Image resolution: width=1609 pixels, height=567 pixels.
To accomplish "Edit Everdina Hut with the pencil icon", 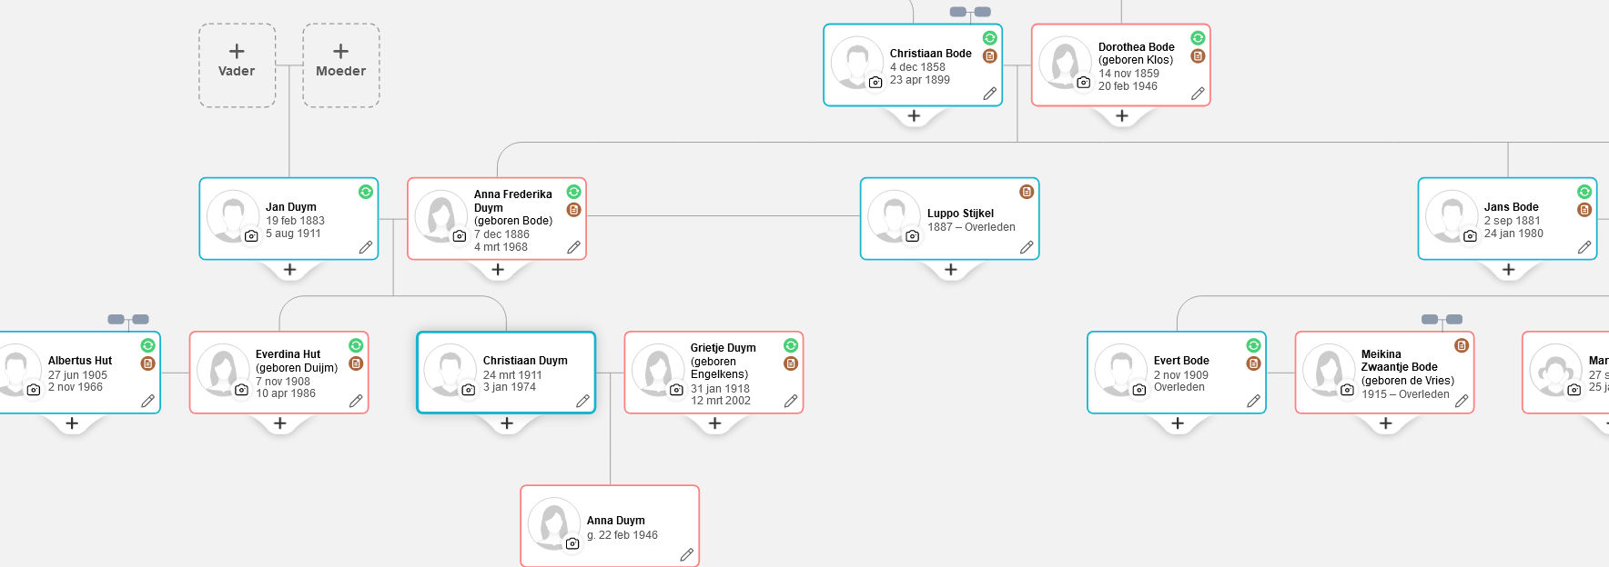I will (356, 401).
